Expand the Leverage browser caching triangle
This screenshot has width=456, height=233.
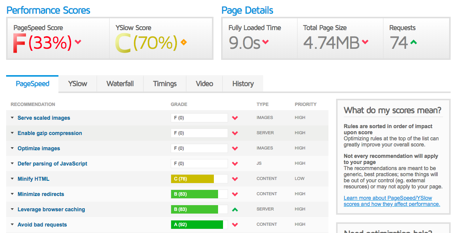click(12, 209)
